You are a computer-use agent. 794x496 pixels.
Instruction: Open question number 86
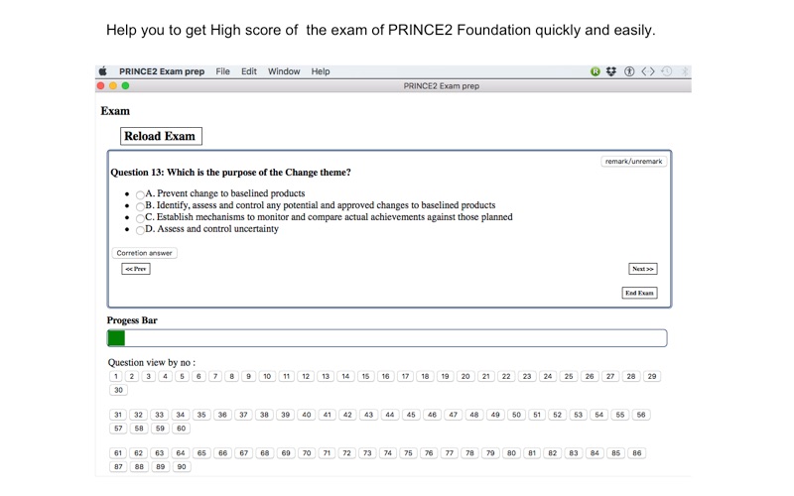coord(637,453)
